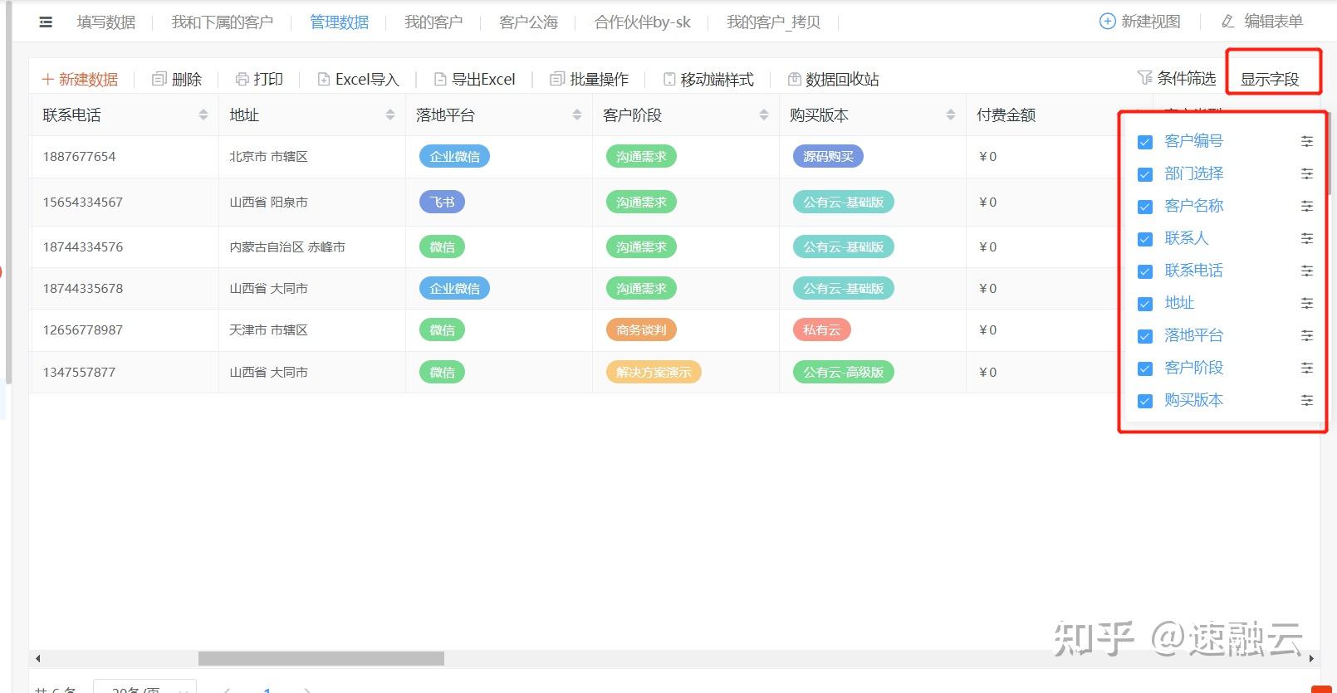Click 商务谈判 stage tag
This screenshot has width=1337, height=693.
point(641,329)
